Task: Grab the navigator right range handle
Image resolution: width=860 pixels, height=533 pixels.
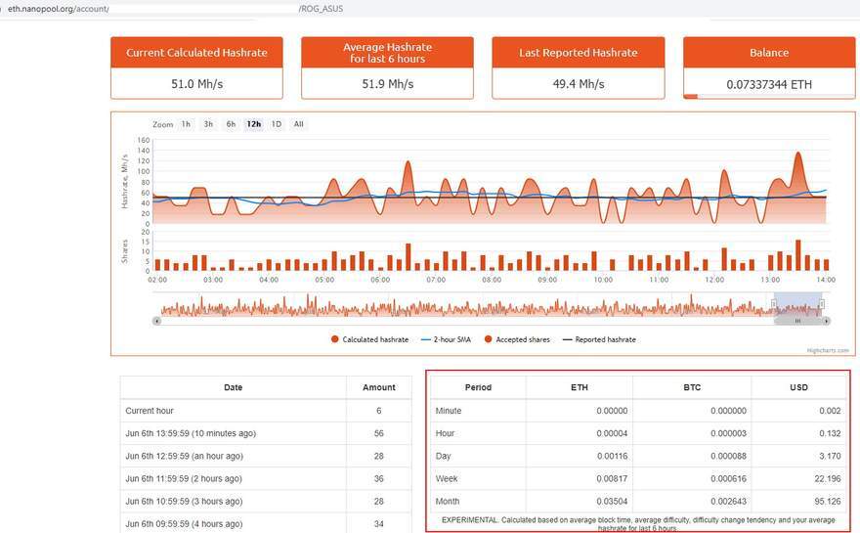Action: [x=822, y=305]
